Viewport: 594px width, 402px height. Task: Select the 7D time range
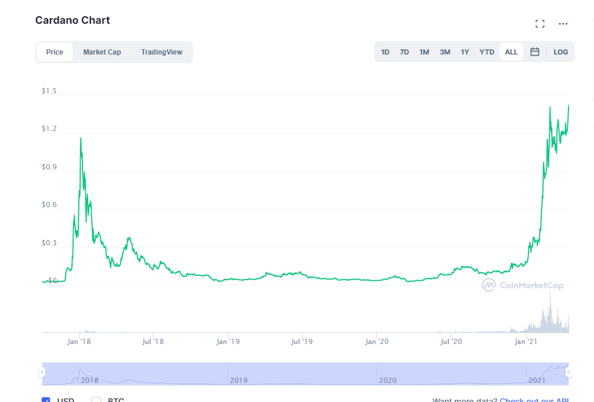pos(404,52)
